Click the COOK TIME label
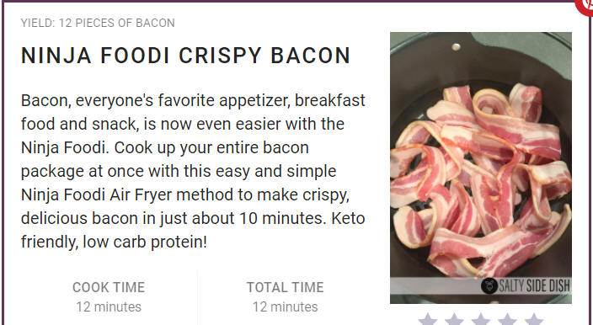Image resolution: width=593 pixels, height=325 pixels. tap(109, 287)
